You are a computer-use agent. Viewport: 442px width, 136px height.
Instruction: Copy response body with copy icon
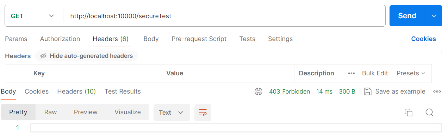[409, 113]
